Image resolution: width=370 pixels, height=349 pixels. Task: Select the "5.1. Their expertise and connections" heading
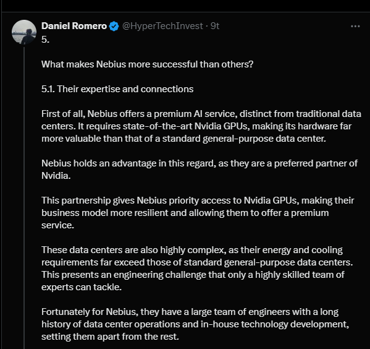click(x=117, y=89)
